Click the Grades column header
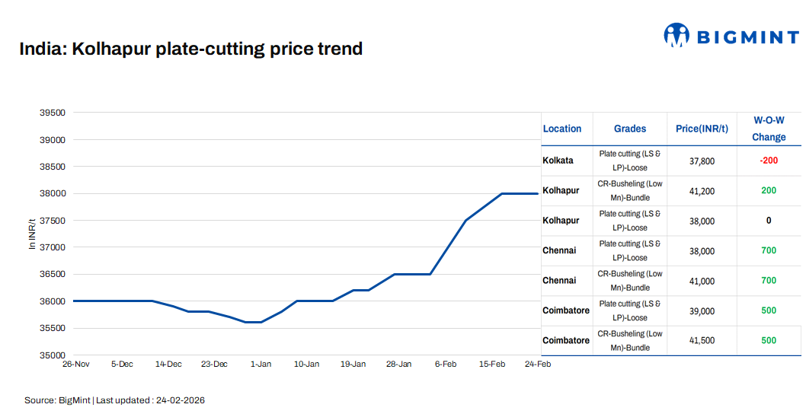The height and width of the screenshot is (417, 806). tap(630, 129)
